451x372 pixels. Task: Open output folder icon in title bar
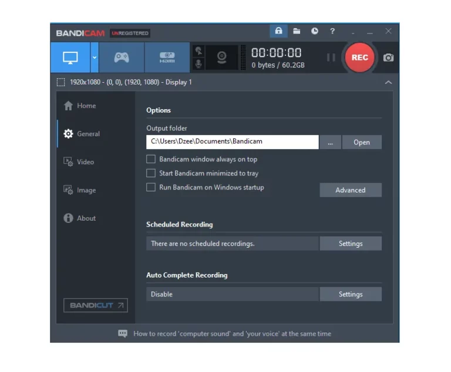pyautogui.click(x=297, y=31)
